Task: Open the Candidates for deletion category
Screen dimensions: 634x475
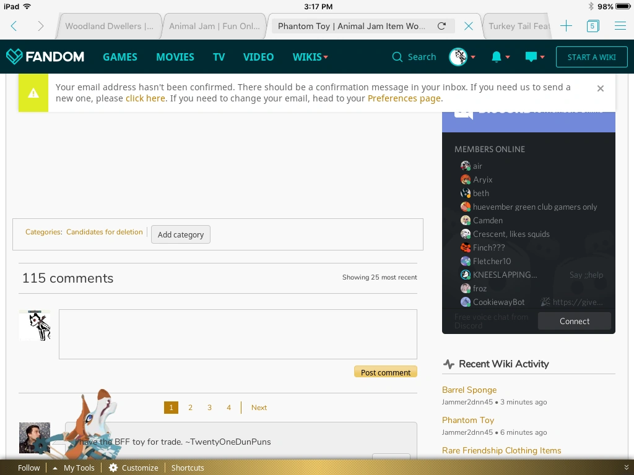Action: [104, 233]
